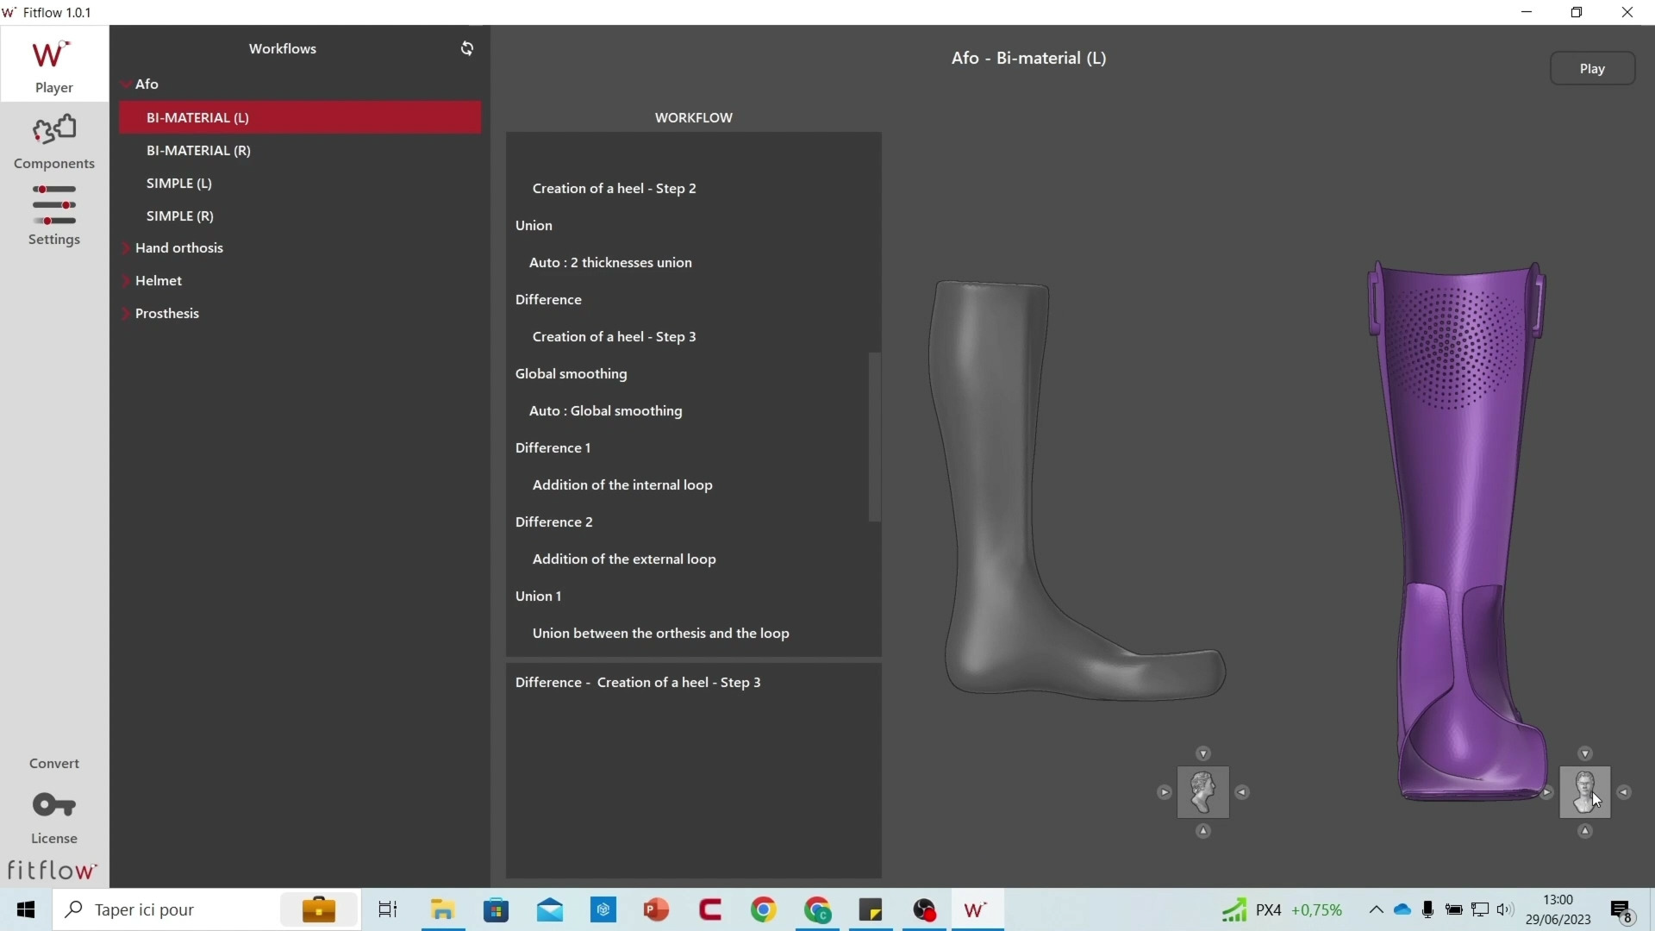Expand the Prosthesis group
This screenshot has width=1655, height=931.
[x=126, y=314]
